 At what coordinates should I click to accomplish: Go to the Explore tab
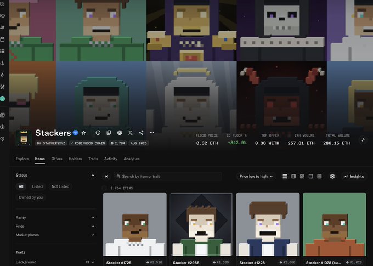click(22, 159)
